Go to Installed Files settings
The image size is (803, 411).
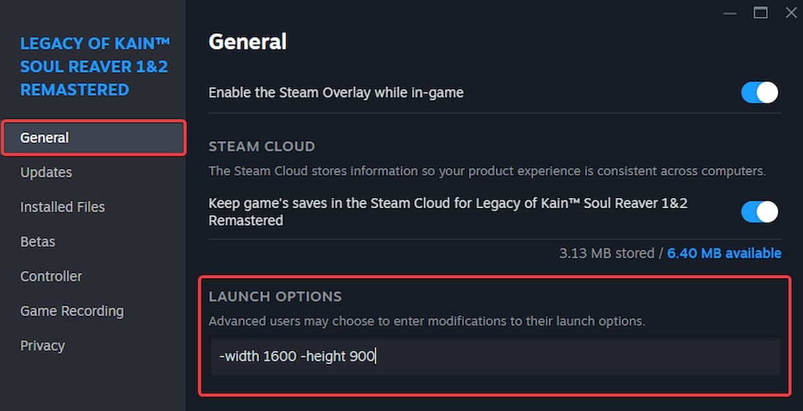pos(62,208)
